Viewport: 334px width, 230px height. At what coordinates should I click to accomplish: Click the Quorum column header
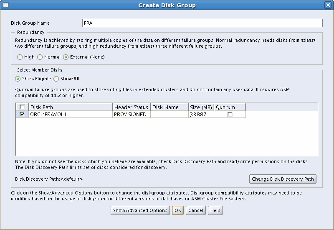pyautogui.click(x=230, y=107)
